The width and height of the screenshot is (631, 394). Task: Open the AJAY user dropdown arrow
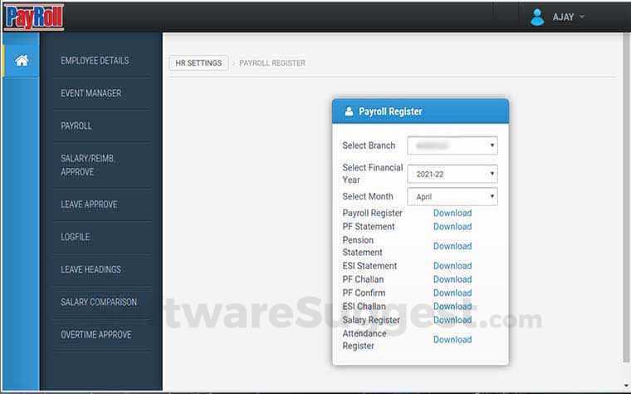(x=581, y=17)
